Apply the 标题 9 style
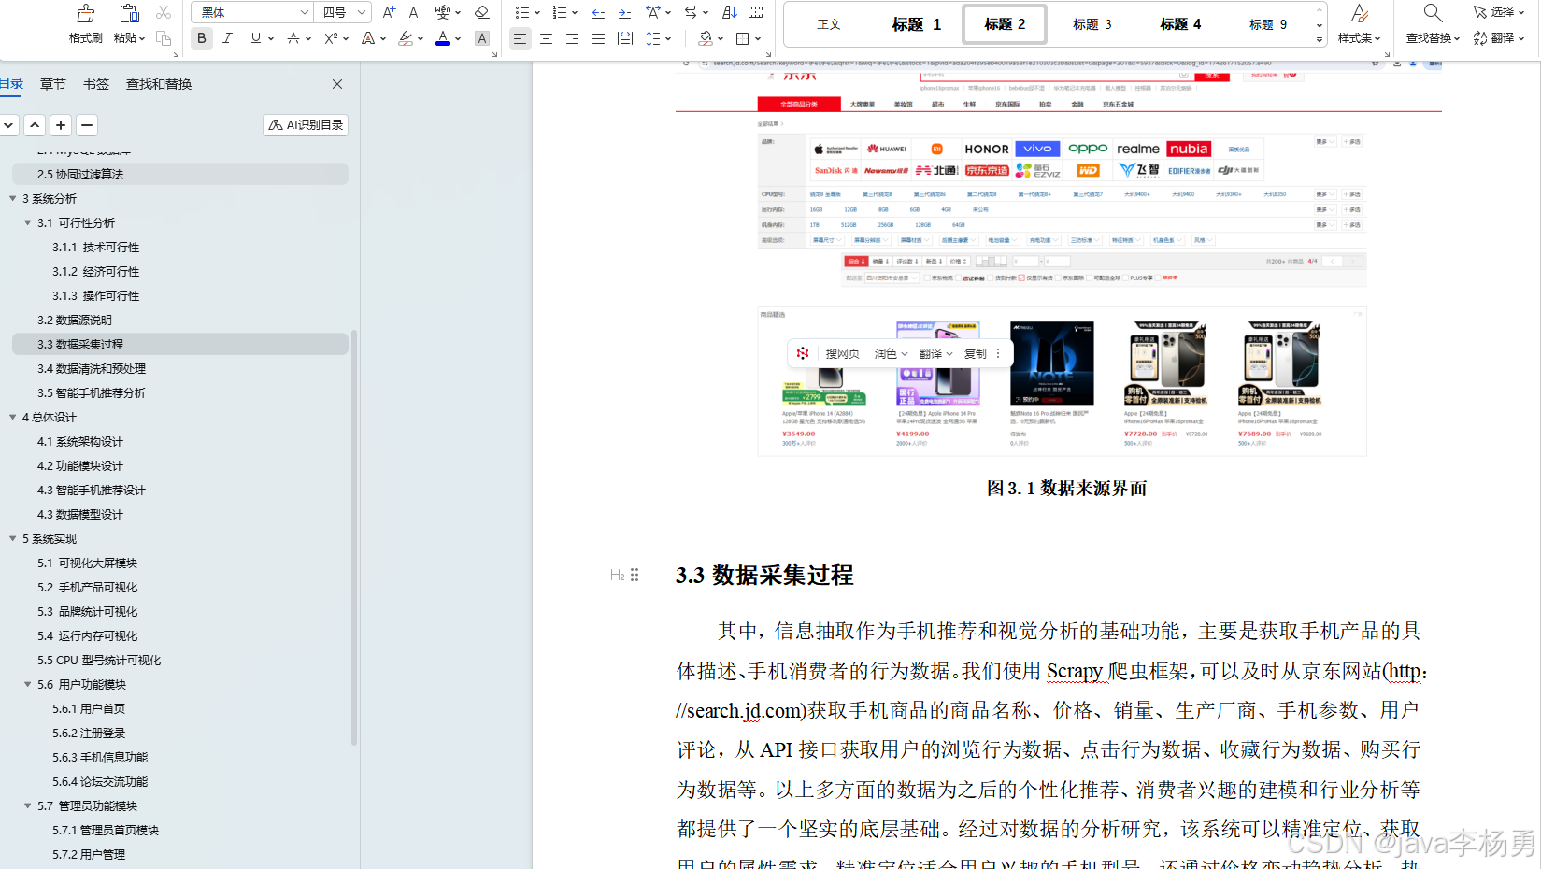This screenshot has height=869, width=1541. point(1267,24)
